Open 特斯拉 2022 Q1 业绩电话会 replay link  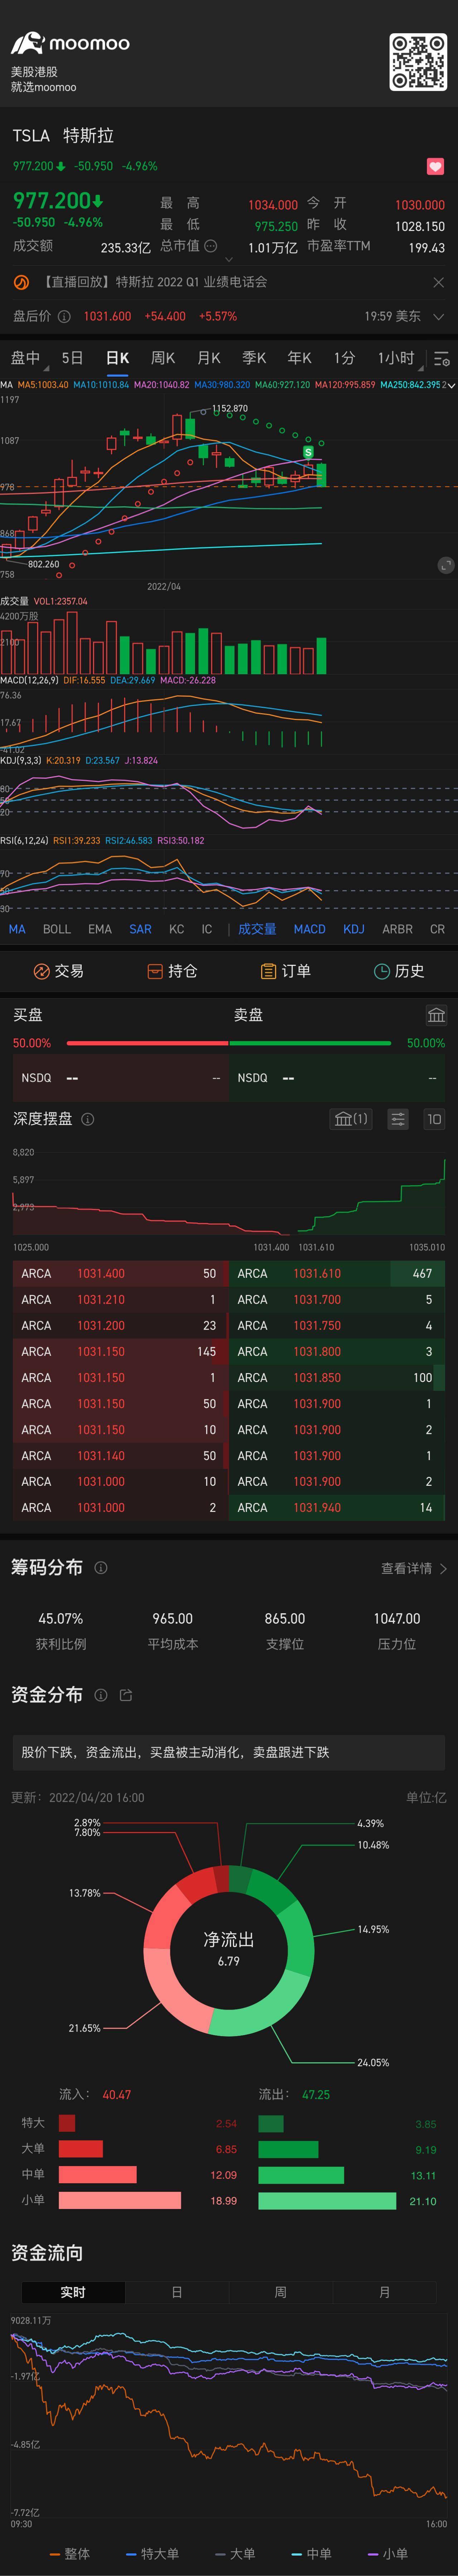(x=153, y=283)
